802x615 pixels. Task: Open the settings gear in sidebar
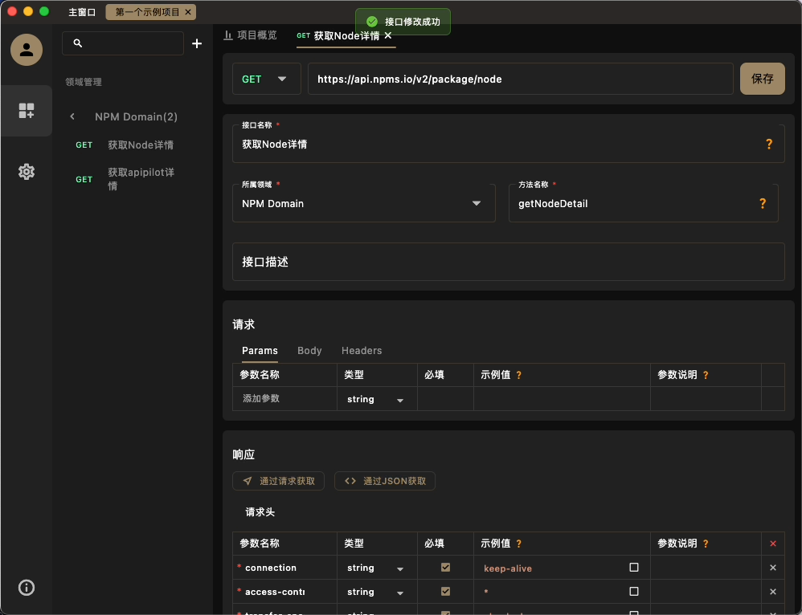pos(27,172)
